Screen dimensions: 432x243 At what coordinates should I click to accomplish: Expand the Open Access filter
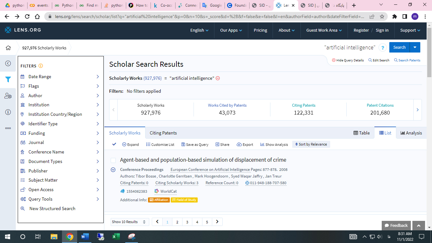tap(60, 190)
